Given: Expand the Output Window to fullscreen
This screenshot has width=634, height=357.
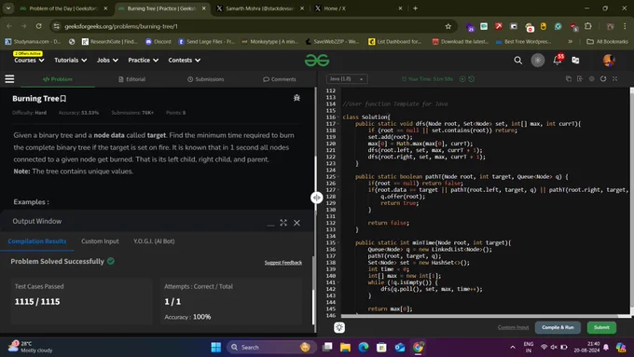Looking at the screenshot, I should pos(283,223).
